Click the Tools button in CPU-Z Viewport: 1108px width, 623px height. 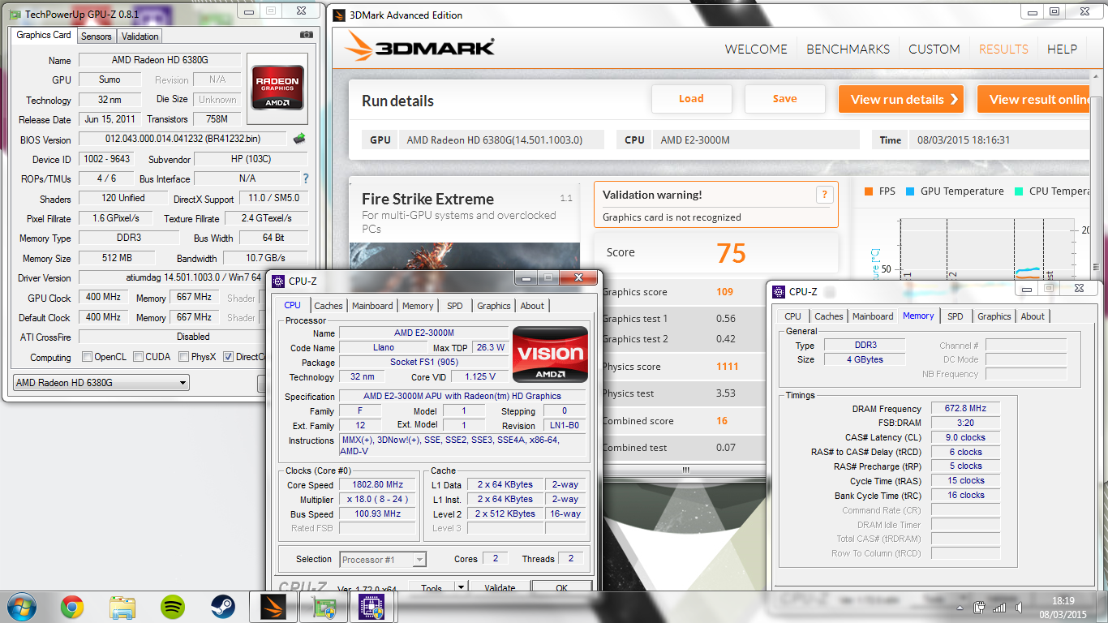tap(432, 588)
